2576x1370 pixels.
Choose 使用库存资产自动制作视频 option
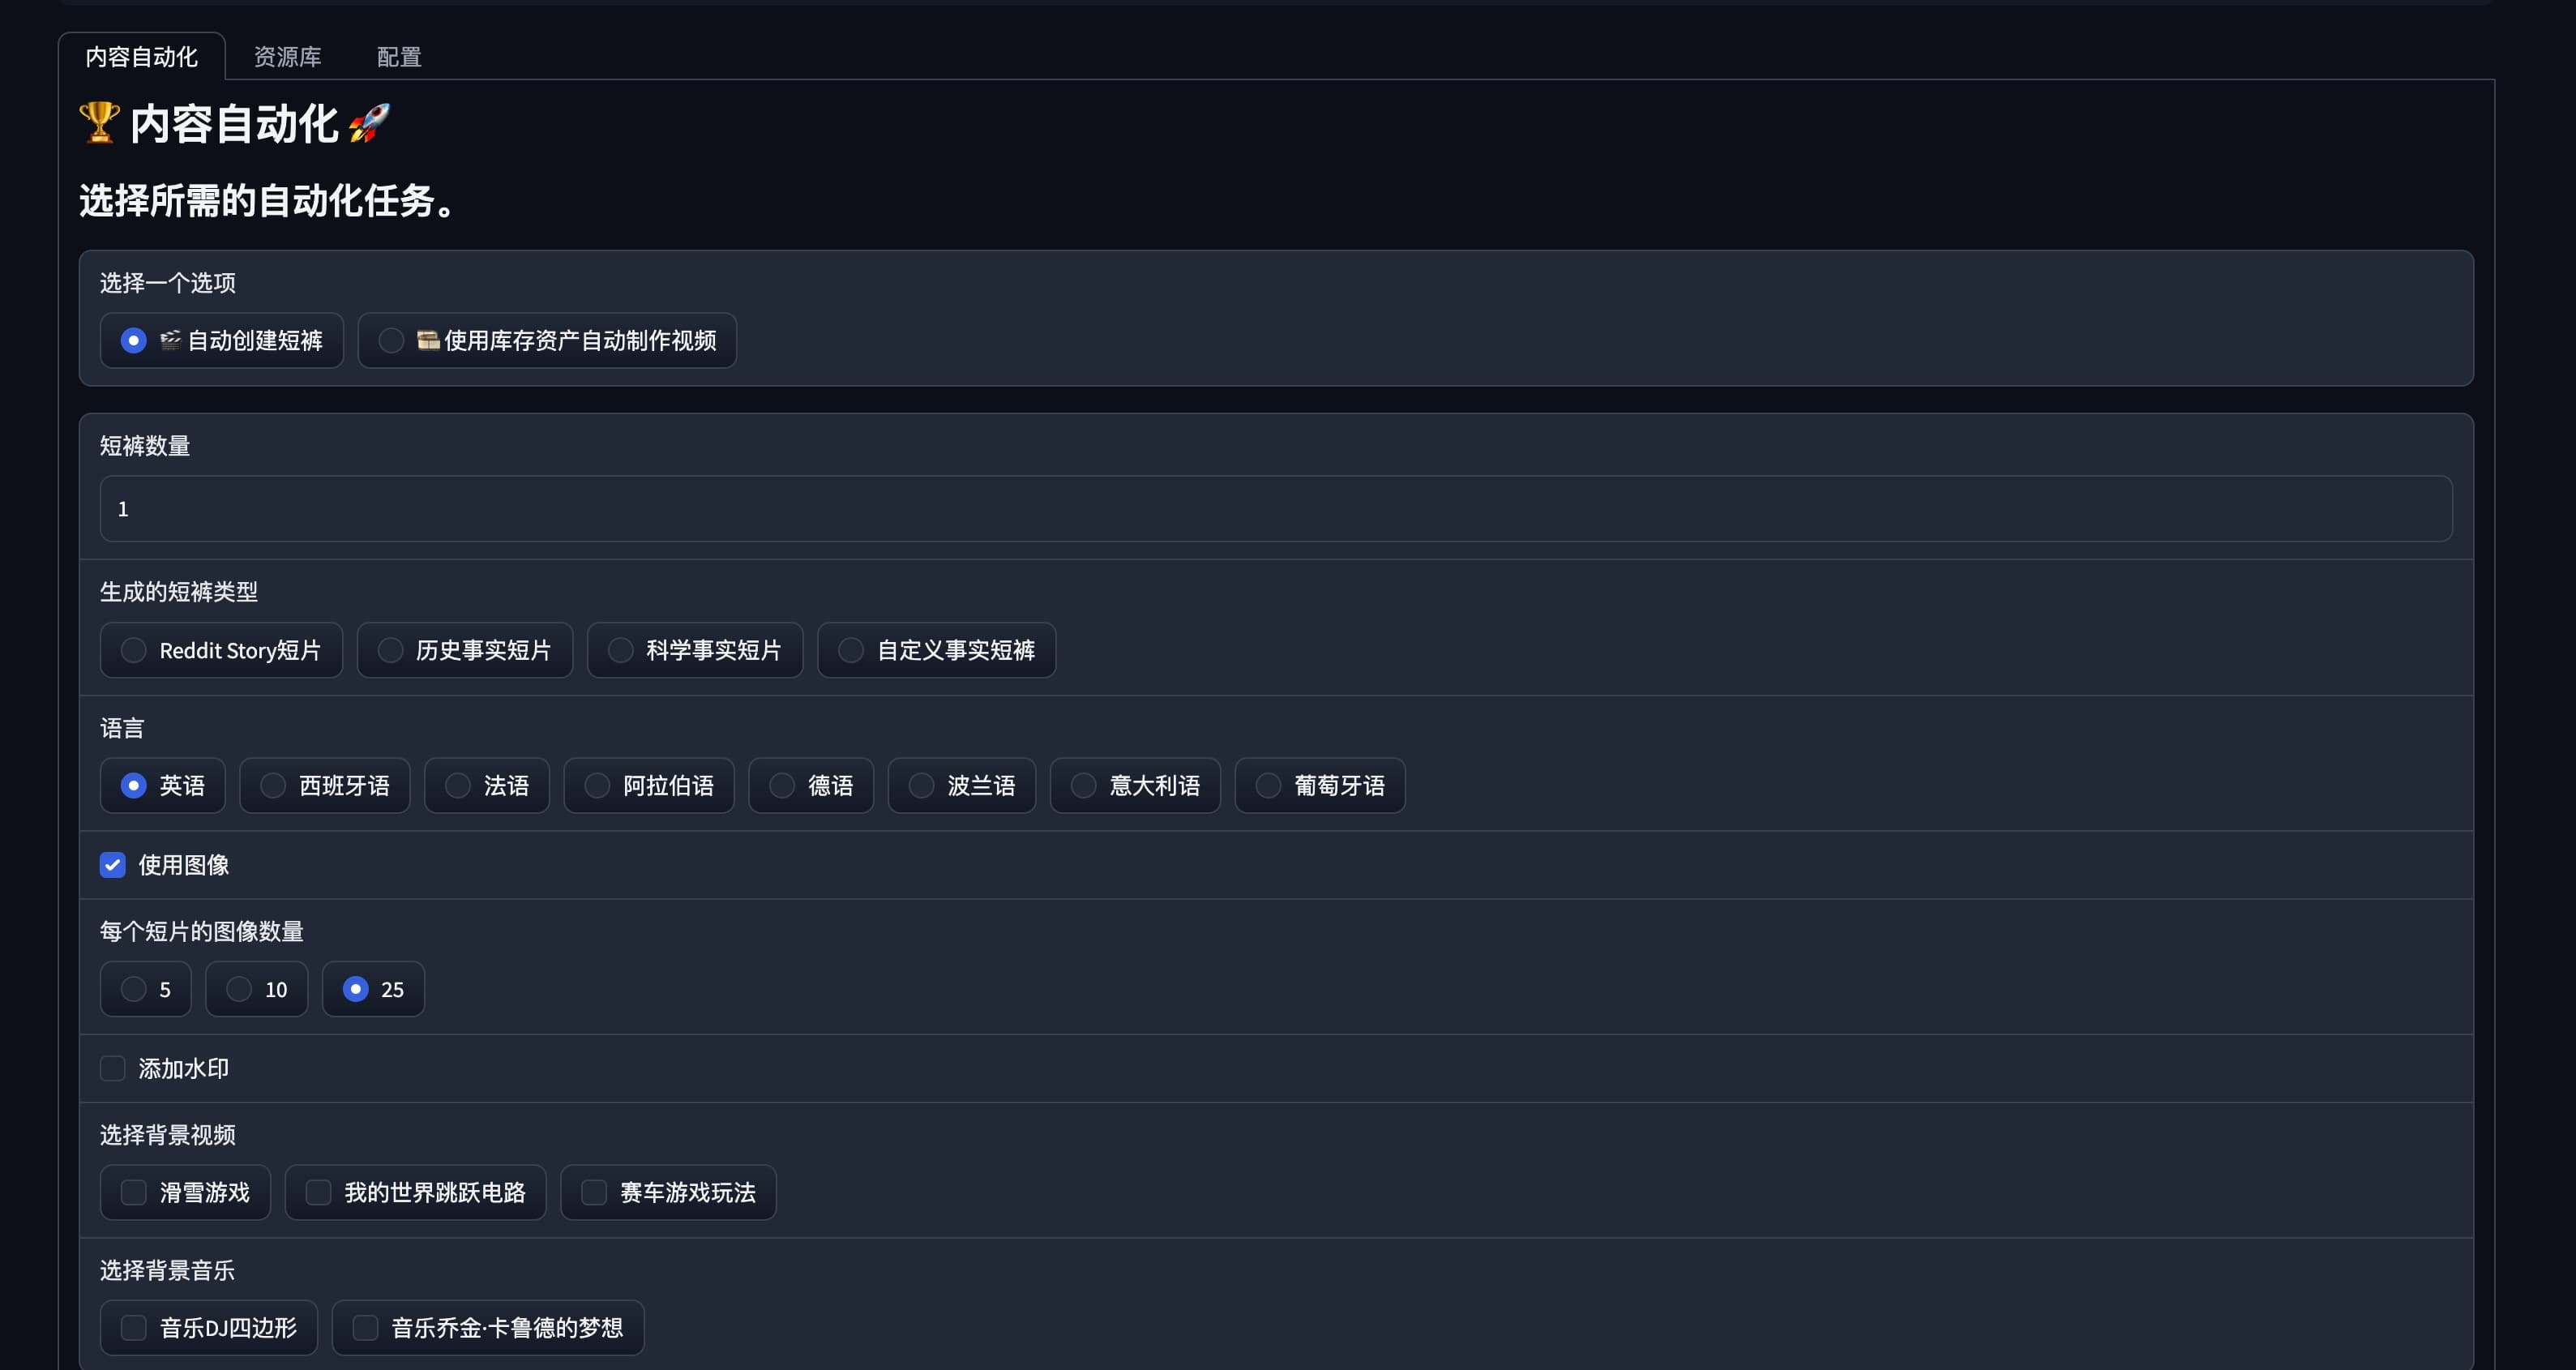point(392,341)
